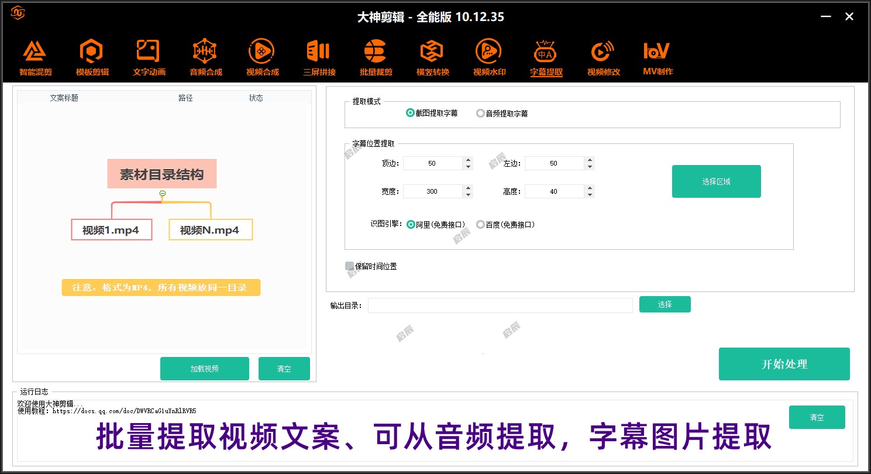
Task: Increase the 高度 value with up arrow
Action: coord(590,188)
